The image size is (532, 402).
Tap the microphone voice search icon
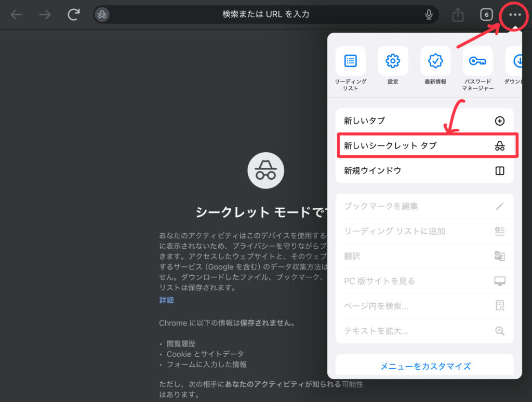429,15
